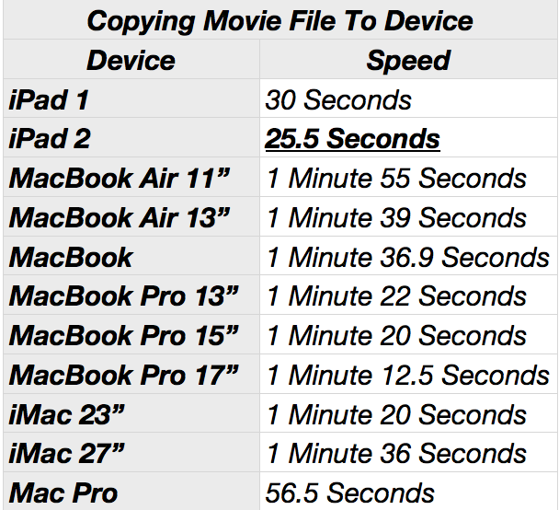Click the iPad 1 device cell

click(x=49, y=99)
